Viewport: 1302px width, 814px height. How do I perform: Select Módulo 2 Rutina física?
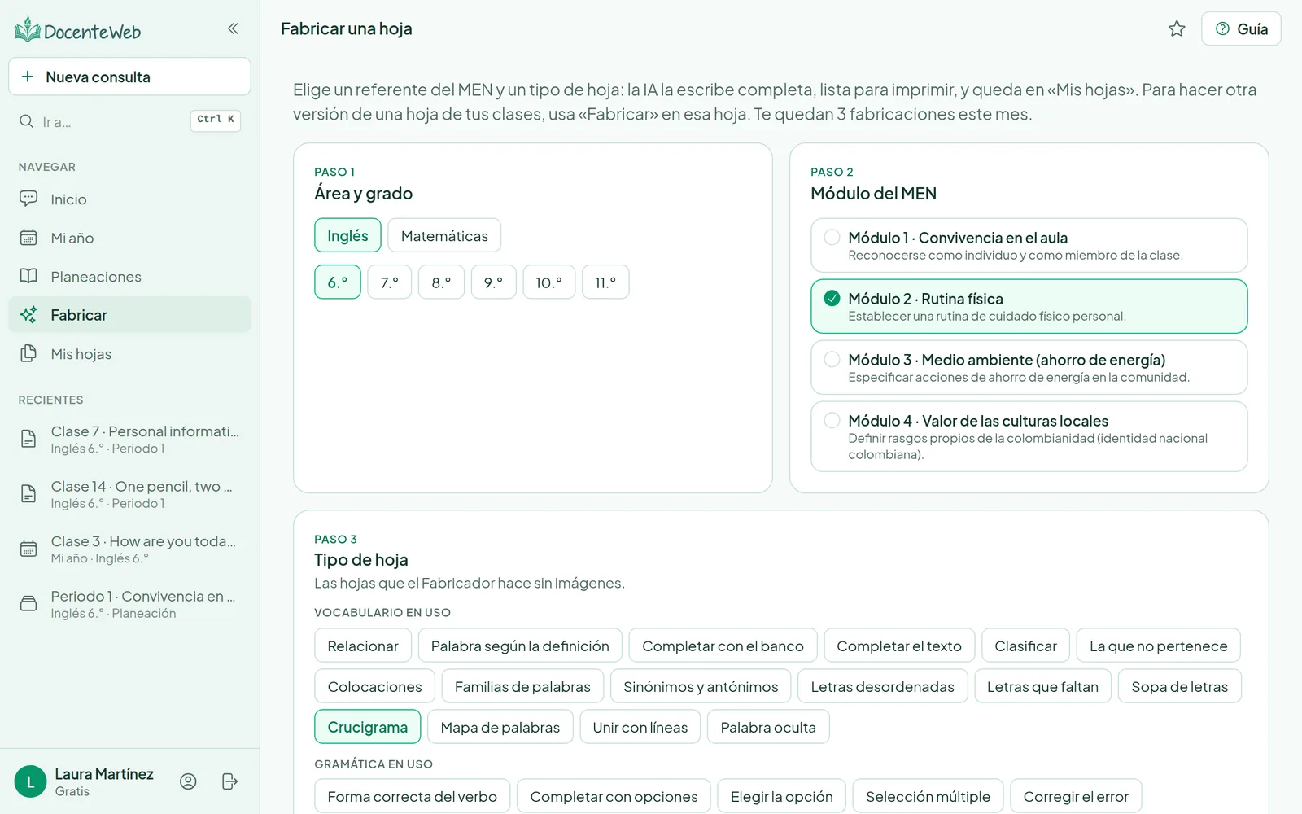pyautogui.click(x=1029, y=306)
